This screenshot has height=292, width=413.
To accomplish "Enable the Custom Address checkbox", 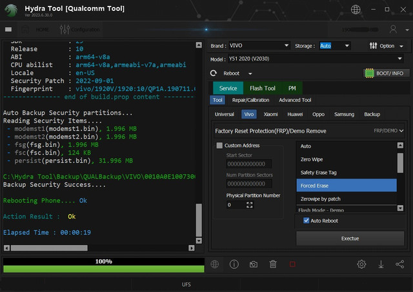I will point(219,146).
